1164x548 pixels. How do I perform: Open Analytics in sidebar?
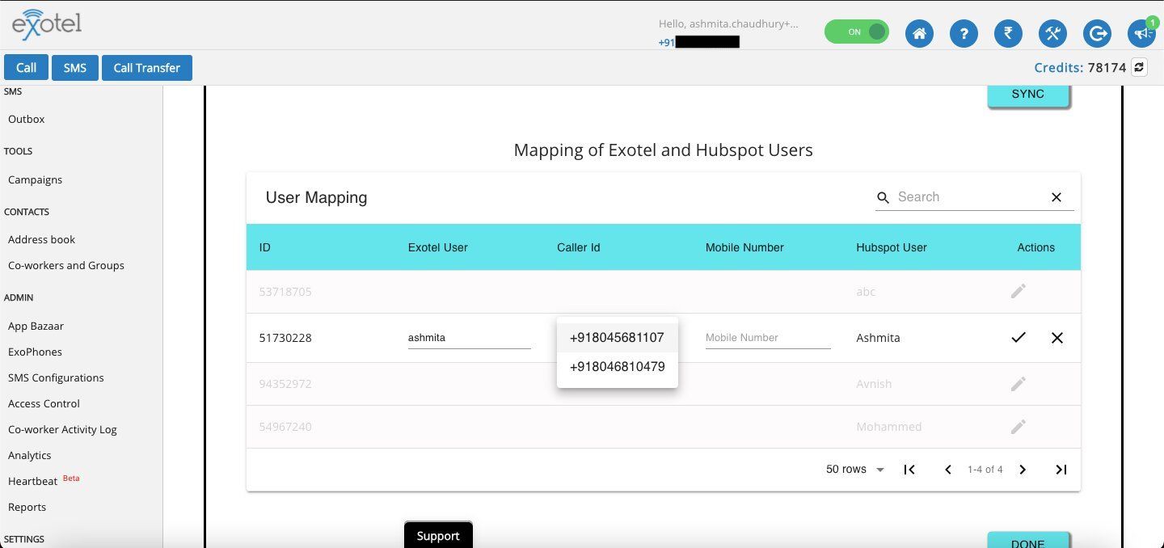coord(29,456)
